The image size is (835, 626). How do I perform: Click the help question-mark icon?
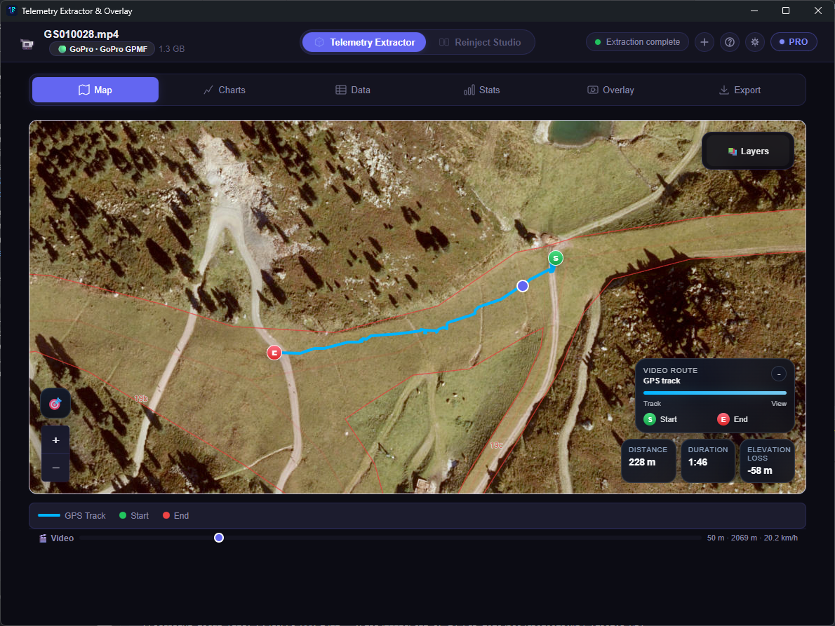click(729, 42)
